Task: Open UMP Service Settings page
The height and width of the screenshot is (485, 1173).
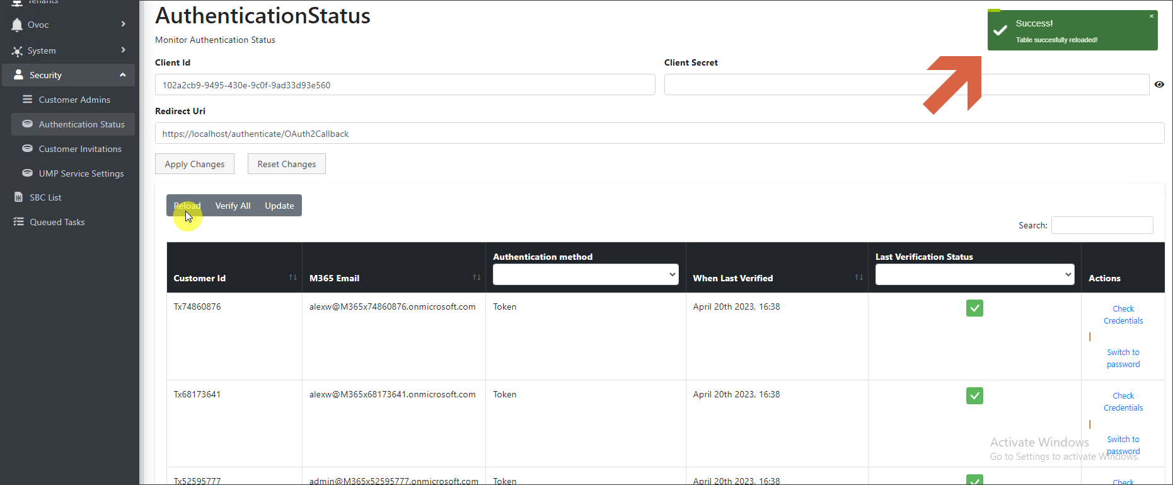Action: coord(81,173)
